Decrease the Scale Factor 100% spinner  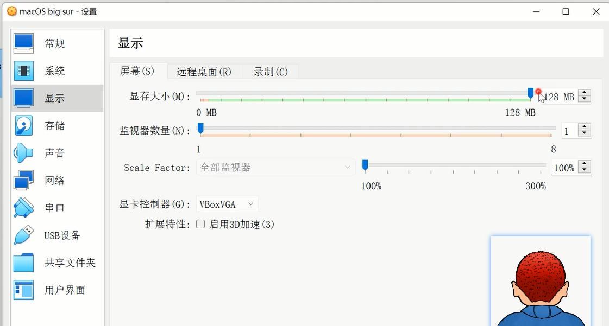[x=585, y=170]
